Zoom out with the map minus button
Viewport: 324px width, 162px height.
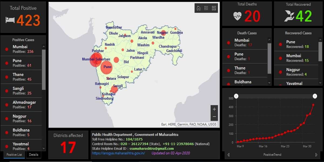click(214, 117)
